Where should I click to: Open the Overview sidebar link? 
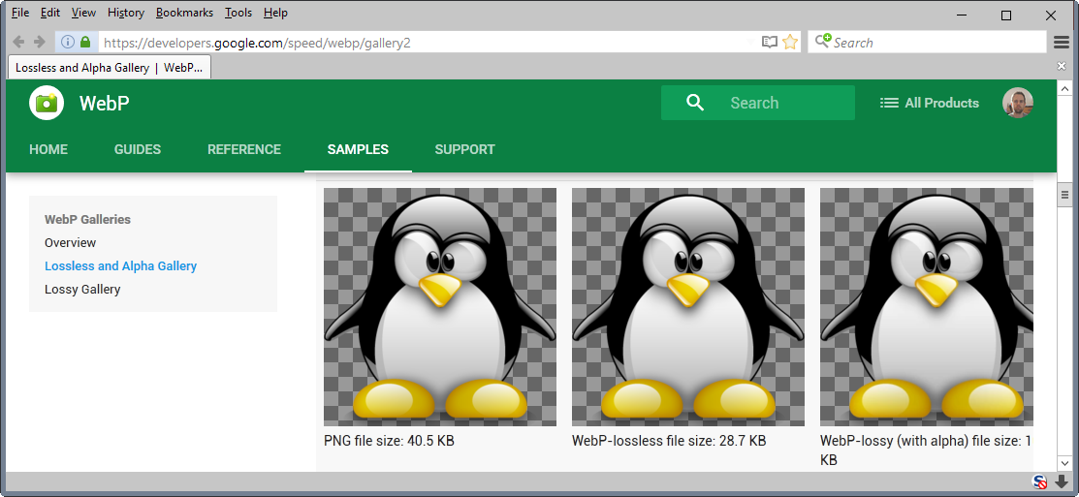pyautogui.click(x=70, y=242)
